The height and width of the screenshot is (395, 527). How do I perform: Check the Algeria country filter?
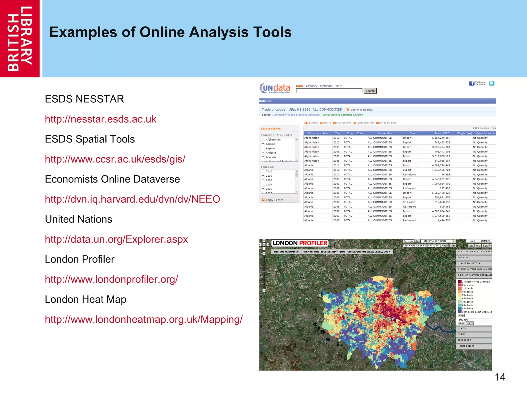pos(263,149)
